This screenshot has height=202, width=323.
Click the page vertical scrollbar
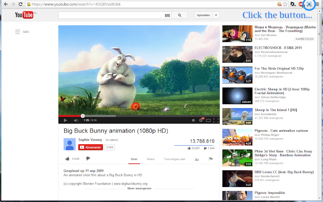click(x=319, y=34)
